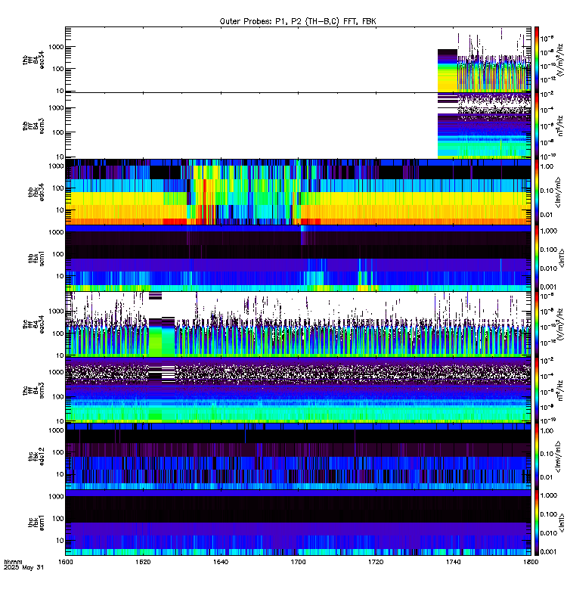This screenshot has height=605, width=567.
Task: Click the thb eac34 color bar
Action: coord(537,60)
